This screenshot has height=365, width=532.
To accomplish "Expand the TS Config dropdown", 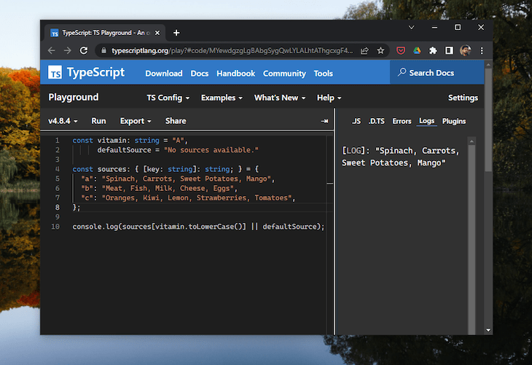I will [x=168, y=98].
